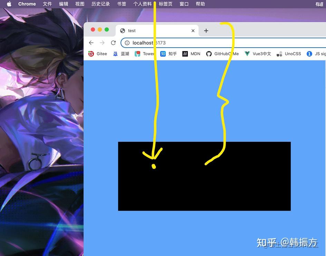Open the 蓝湖 bookmark

click(x=121, y=54)
